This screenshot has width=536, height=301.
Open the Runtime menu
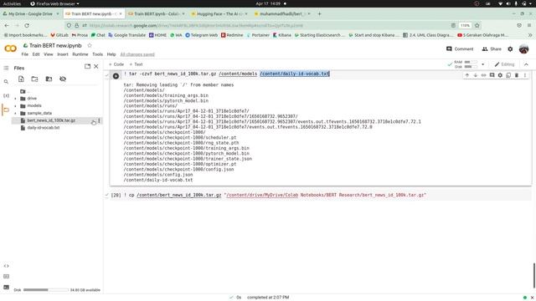click(80, 54)
